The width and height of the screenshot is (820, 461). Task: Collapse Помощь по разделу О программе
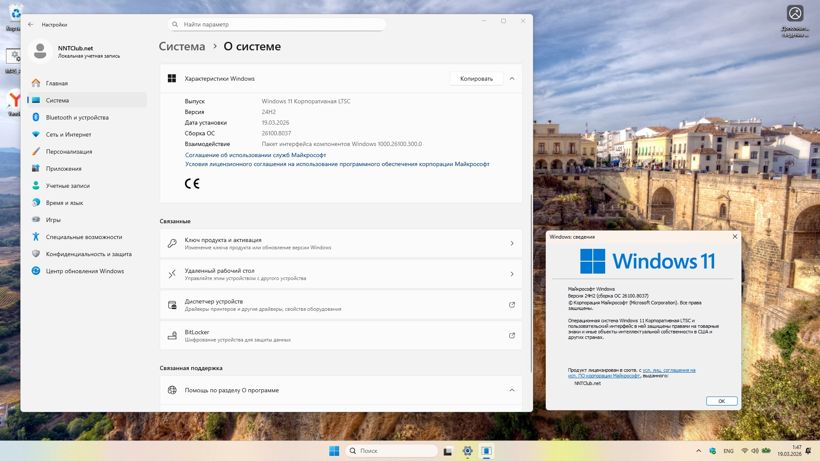(512, 390)
